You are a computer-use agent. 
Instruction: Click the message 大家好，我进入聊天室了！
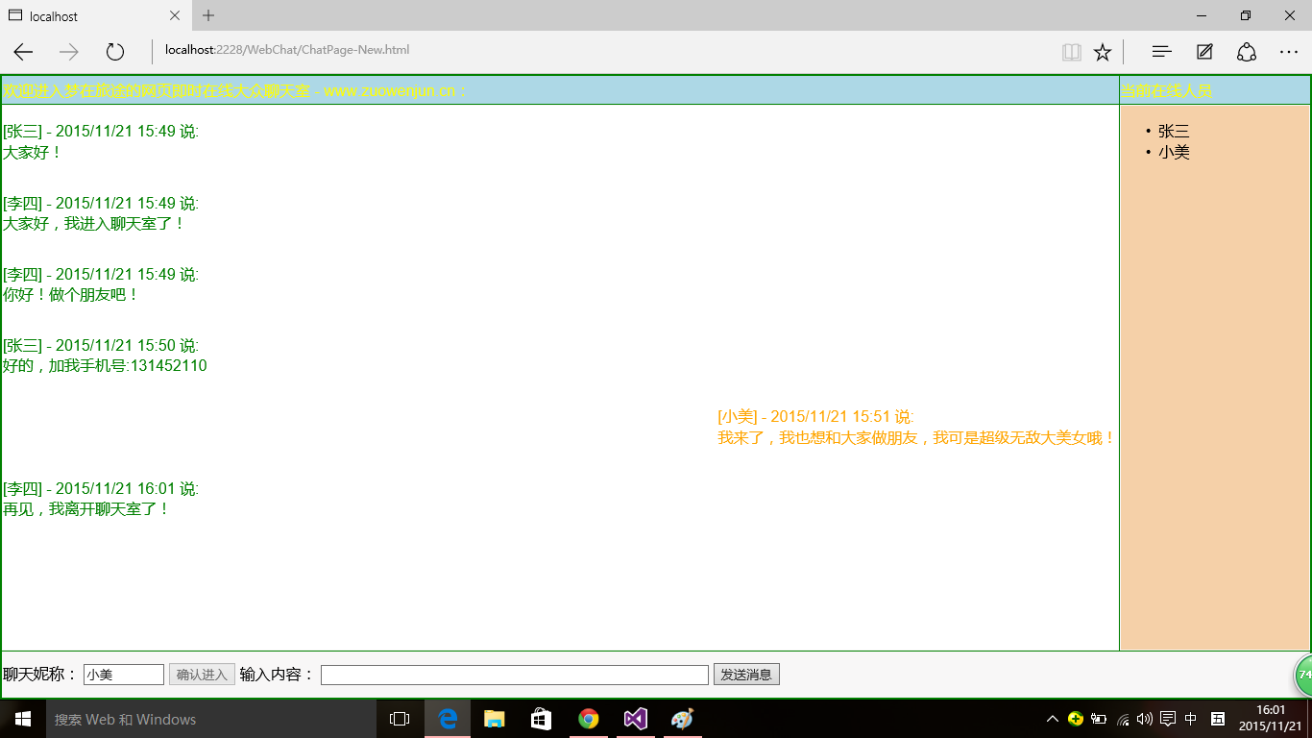(94, 223)
